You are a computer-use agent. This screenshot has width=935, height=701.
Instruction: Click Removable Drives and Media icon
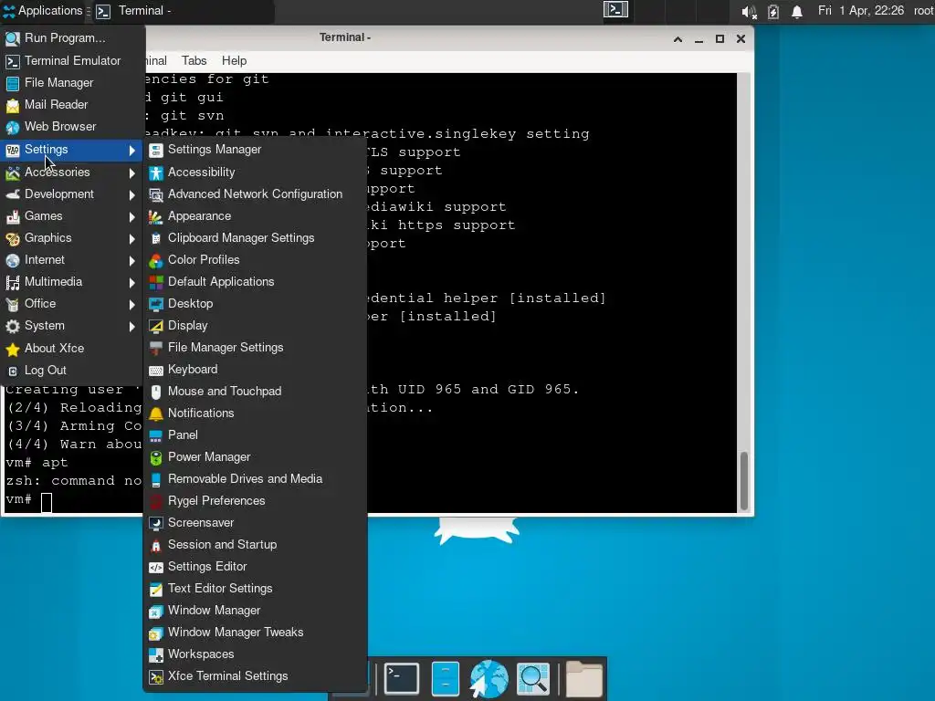(155, 480)
